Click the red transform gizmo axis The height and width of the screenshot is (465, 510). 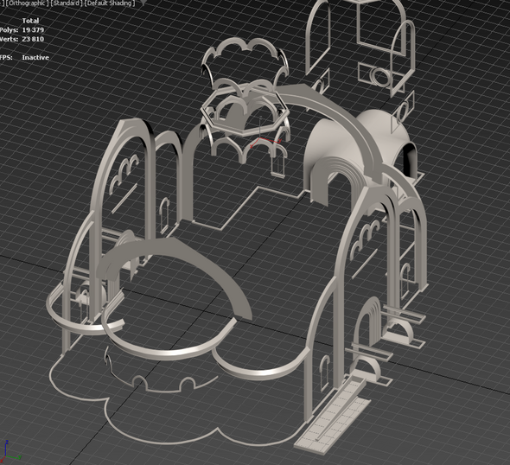[271, 141]
